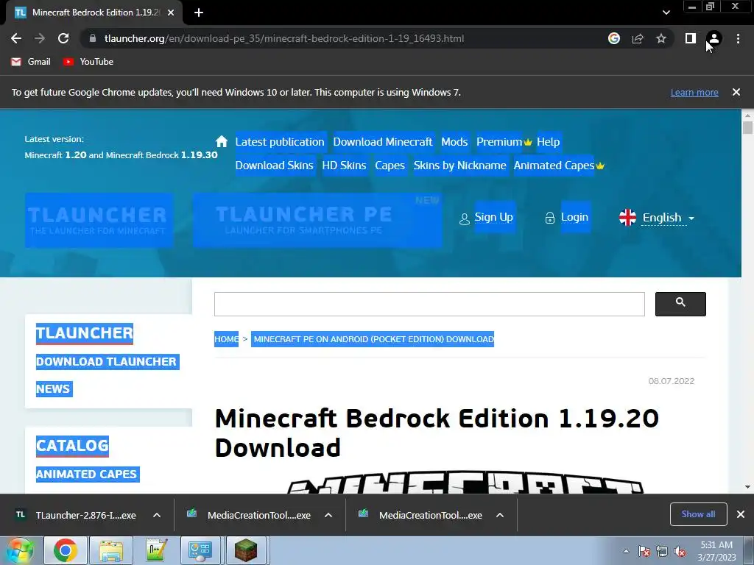Open ANIMATED CAPES sidebar link
The image size is (754, 565).
tap(87, 475)
